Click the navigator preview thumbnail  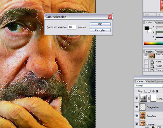[162, 6]
